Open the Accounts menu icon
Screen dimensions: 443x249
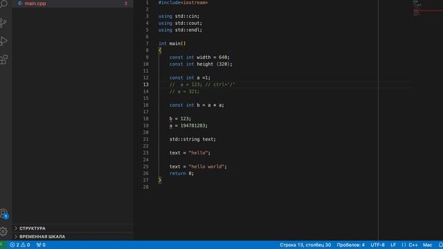4,214
